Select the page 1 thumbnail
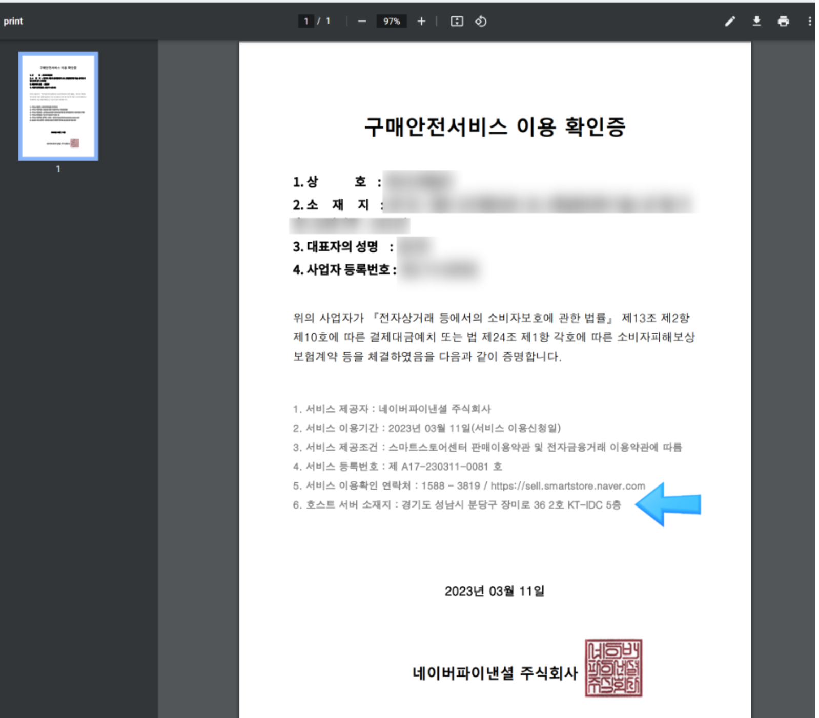The width and height of the screenshot is (819, 718). click(58, 106)
